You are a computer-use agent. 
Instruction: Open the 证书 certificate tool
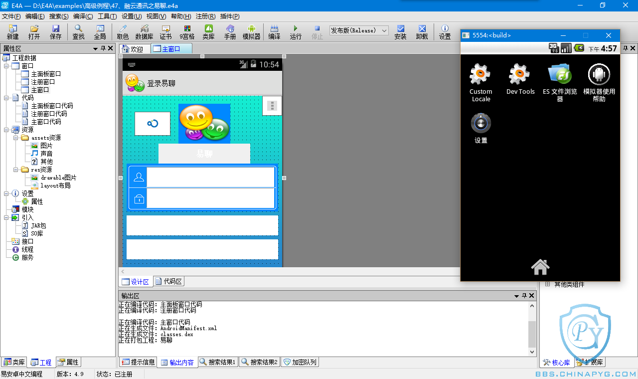165,32
